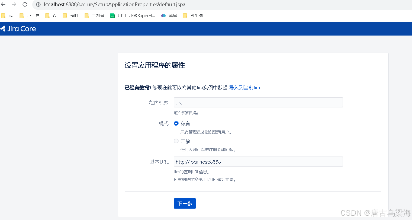Click the Jira的基础URL信息 hint text
The height and width of the screenshot is (220, 412).
192,172
